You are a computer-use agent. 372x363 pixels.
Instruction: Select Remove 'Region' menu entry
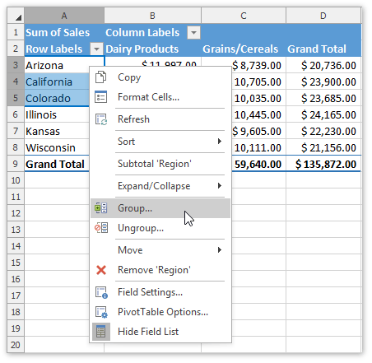tap(160, 270)
